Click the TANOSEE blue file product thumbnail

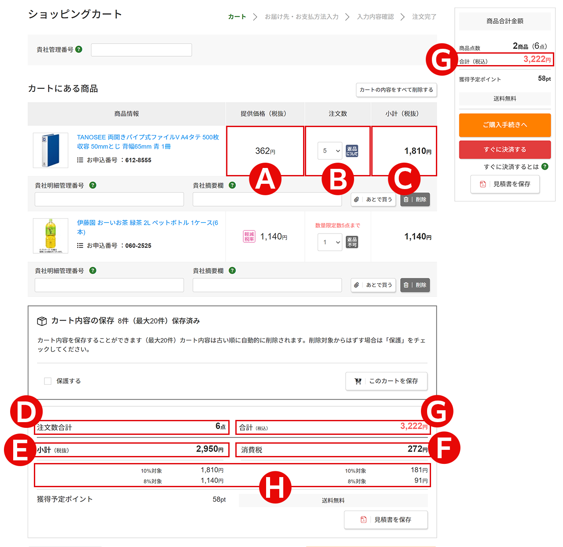tap(51, 150)
